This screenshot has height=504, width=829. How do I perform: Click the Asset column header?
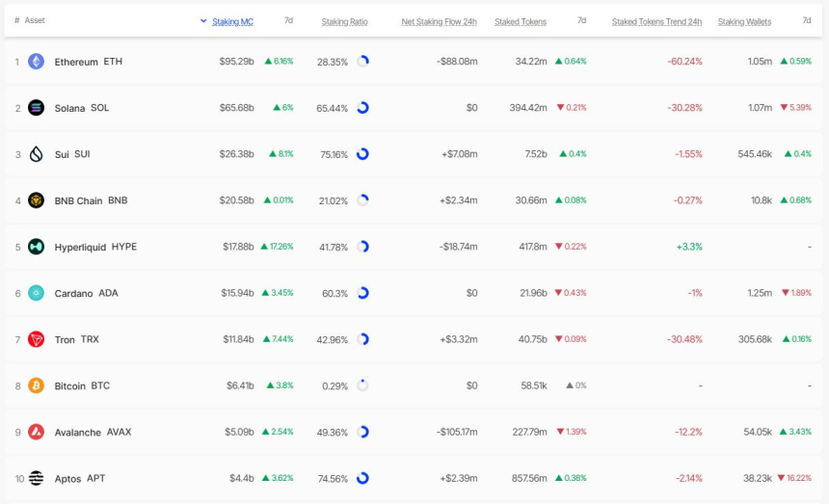35,20
